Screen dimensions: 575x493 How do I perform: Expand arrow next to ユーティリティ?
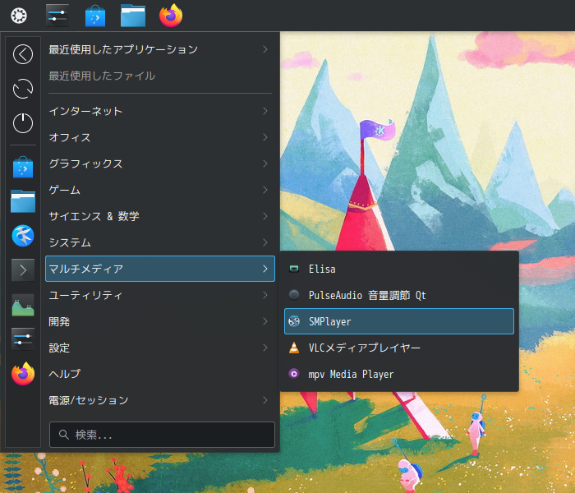point(265,295)
